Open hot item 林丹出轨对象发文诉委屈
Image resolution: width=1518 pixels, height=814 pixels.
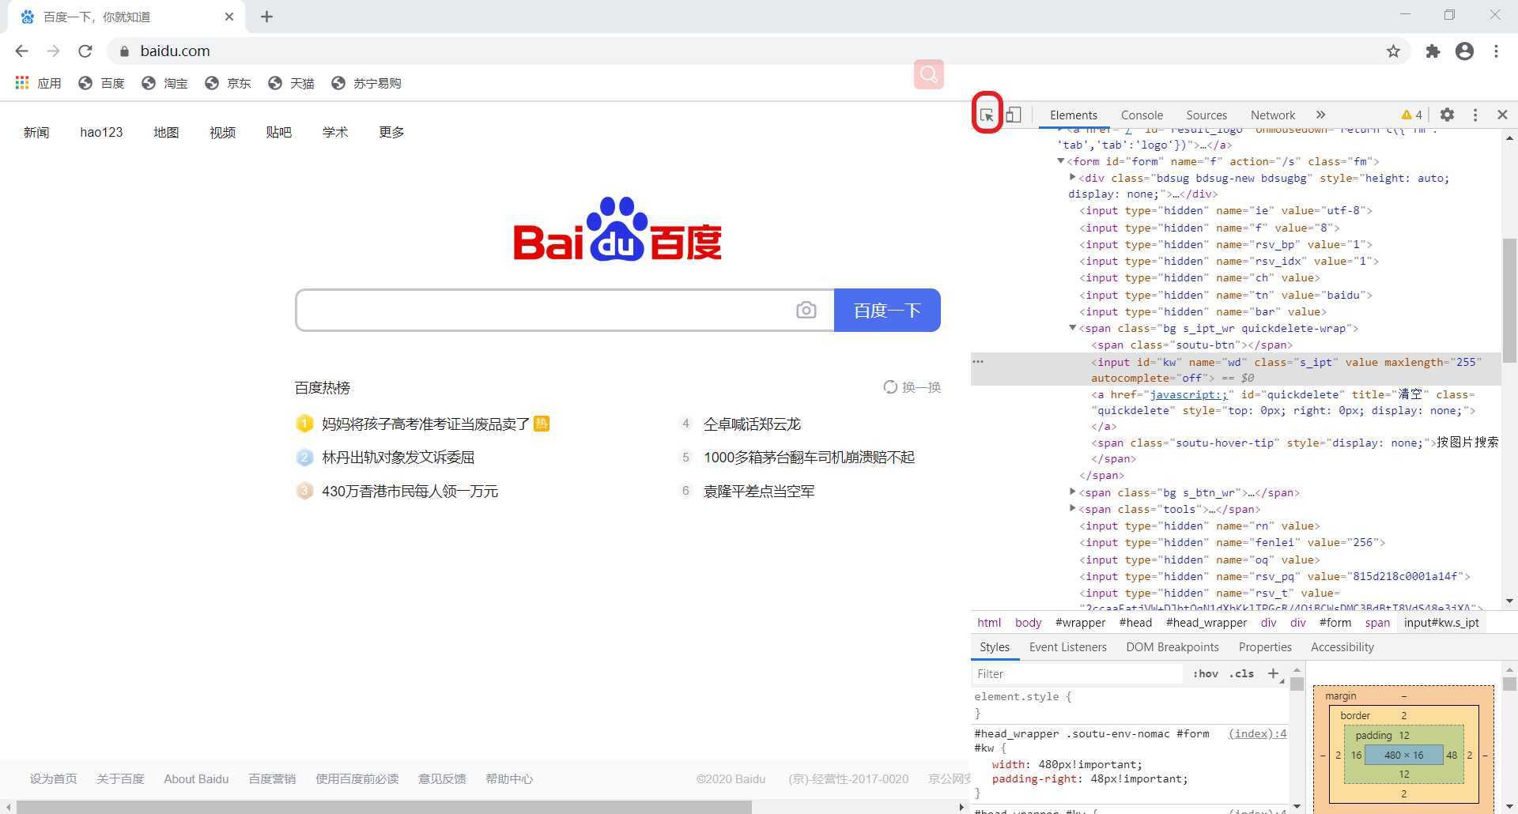click(398, 458)
